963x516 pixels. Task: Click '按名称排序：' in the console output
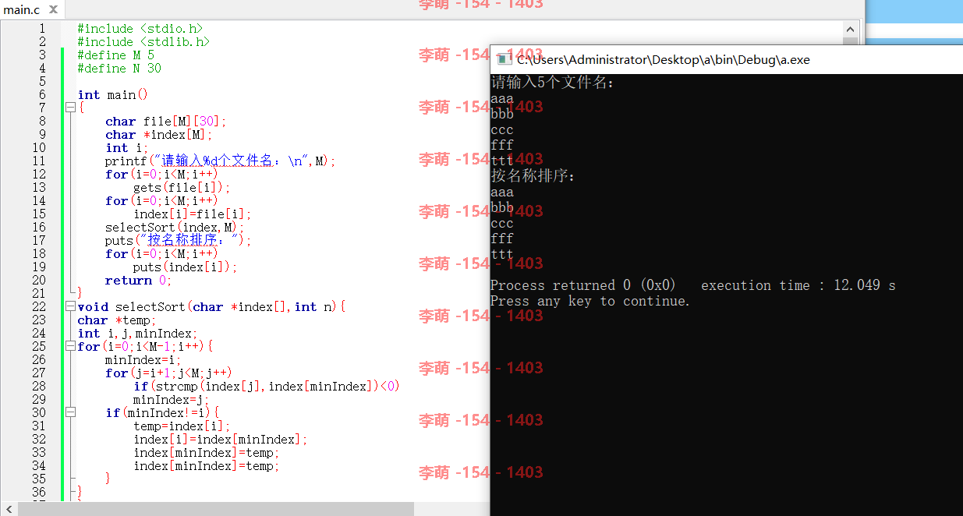[533, 175]
